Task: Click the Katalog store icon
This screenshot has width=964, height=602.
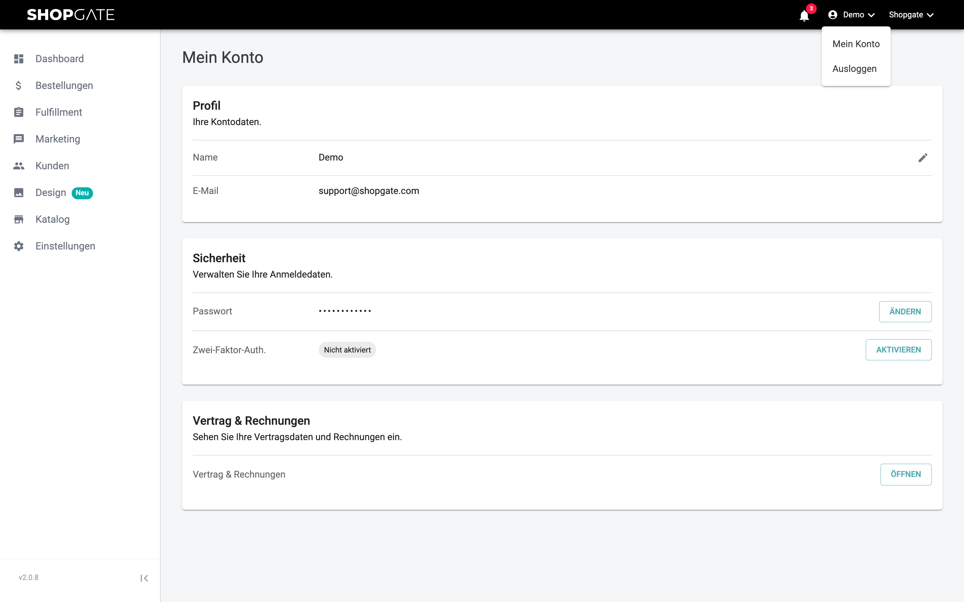Action: point(19,219)
